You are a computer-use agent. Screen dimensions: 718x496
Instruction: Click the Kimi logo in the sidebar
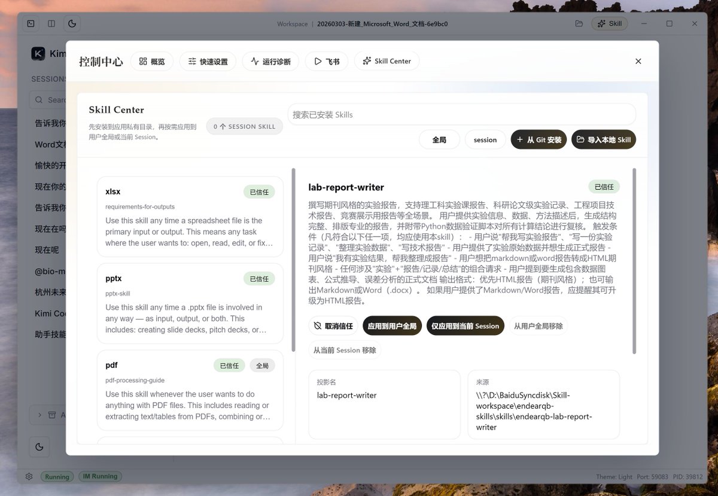click(x=38, y=53)
